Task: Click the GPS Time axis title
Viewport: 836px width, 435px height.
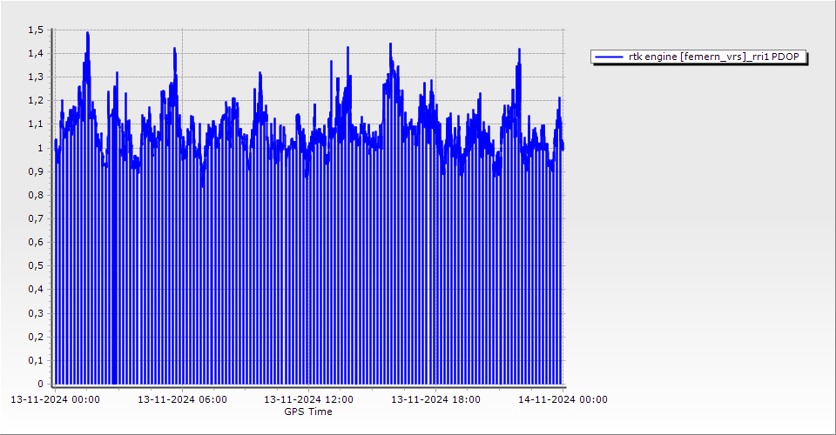Action: point(308,412)
